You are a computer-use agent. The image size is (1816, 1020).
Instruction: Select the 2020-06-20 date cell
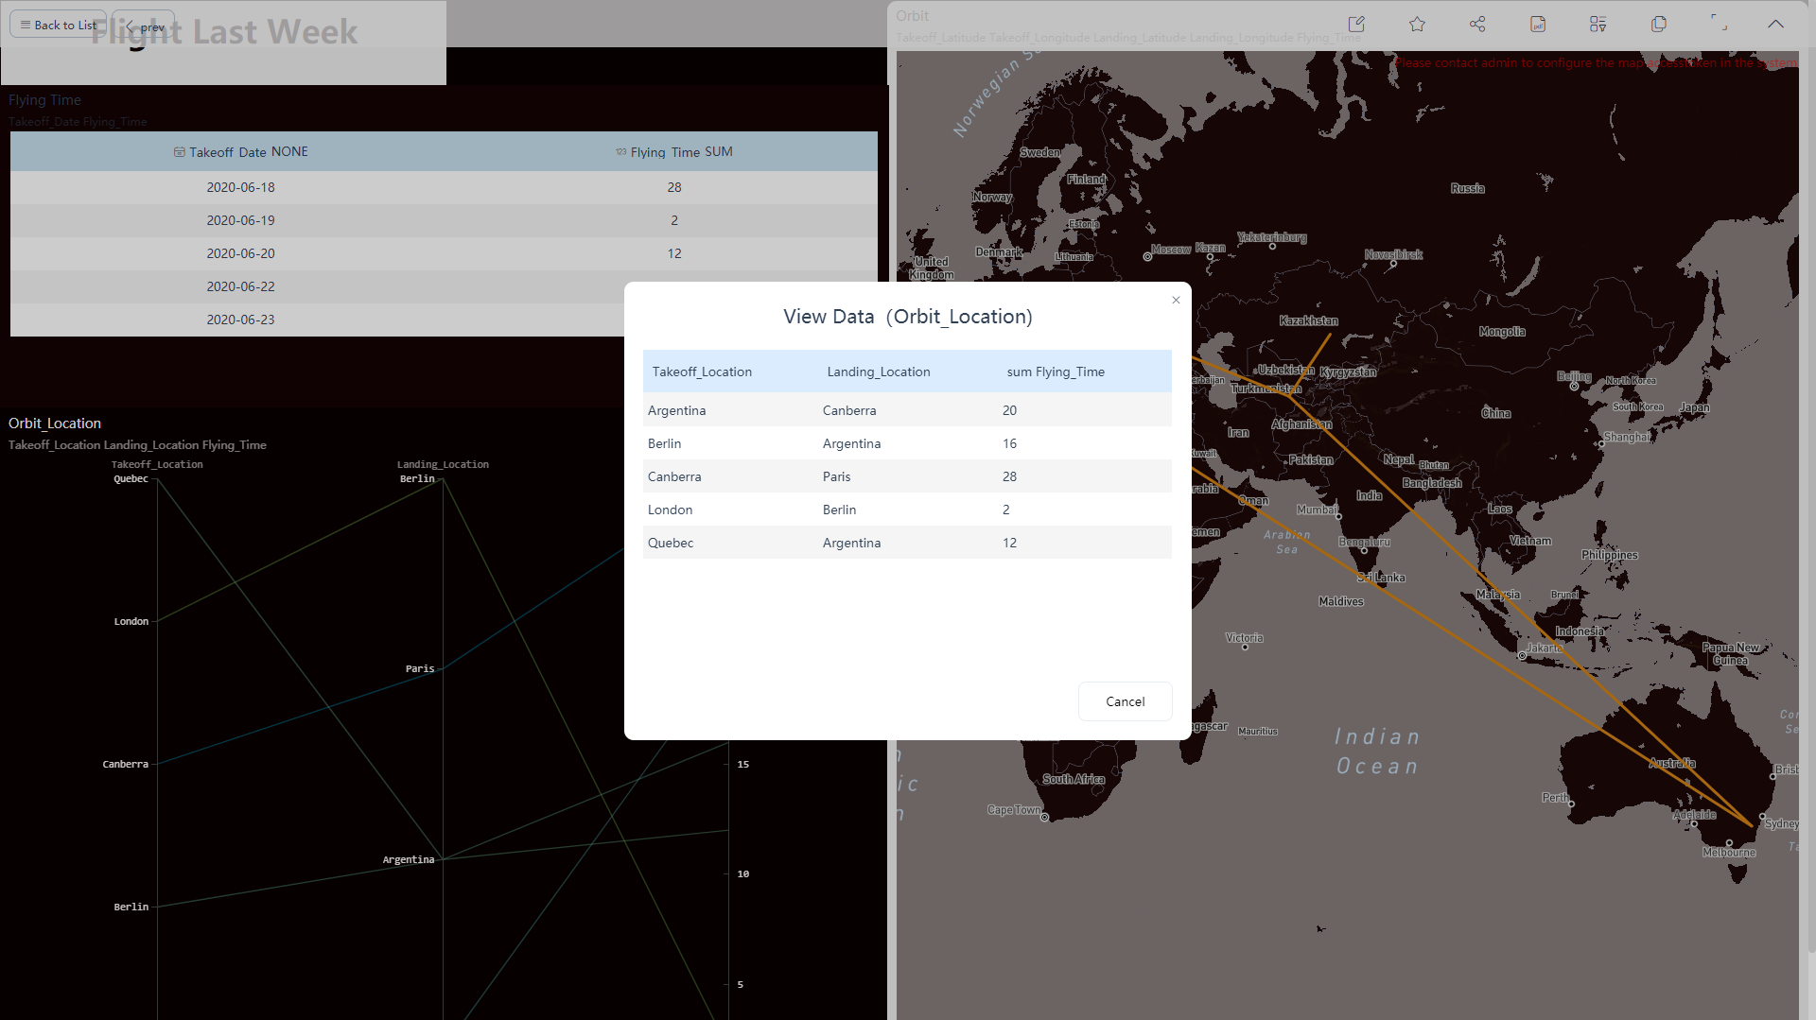[240, 253]
